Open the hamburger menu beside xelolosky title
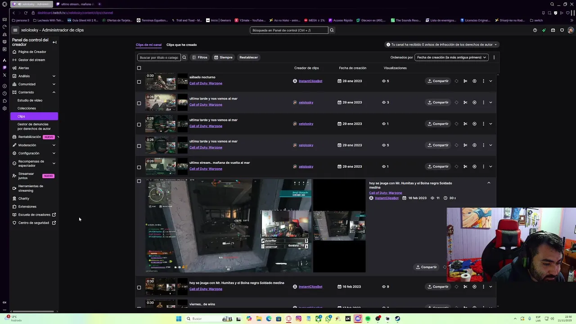This screenshot has width=576, height=324. [x=15, y=30]
